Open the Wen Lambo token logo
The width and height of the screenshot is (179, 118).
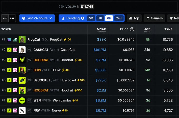22,100
